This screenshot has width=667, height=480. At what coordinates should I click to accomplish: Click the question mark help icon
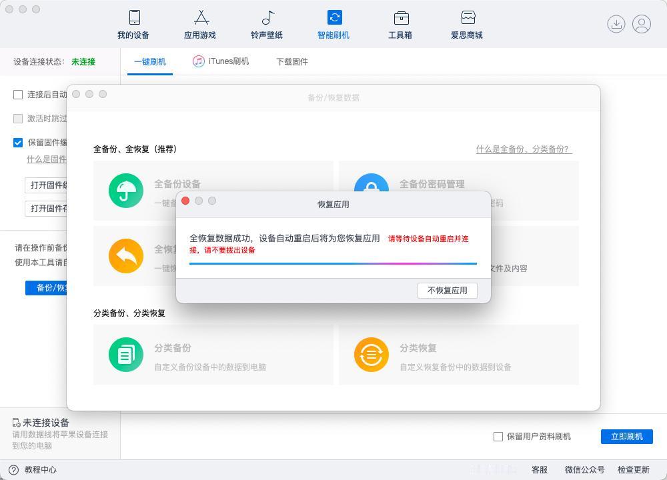pos(14,470)
